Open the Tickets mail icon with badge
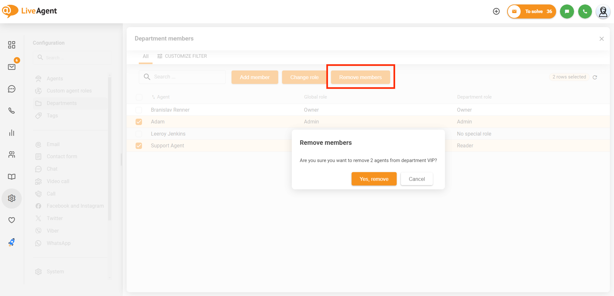This screenshot has width=614, height=296. click(12, 67)
